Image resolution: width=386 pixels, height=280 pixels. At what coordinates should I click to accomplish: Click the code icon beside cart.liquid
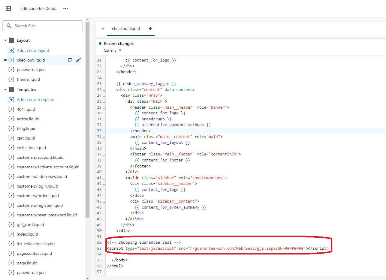pyautogui.click(x=11, y=138)
